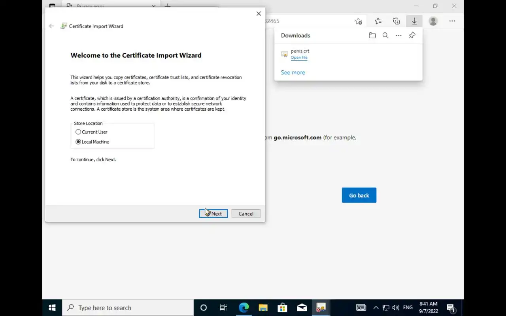Viewport: 506px width, 316px height.
Task: Click the go.microsoft.com text on the page
Action: pyautogui.click(x=298, y=137)
